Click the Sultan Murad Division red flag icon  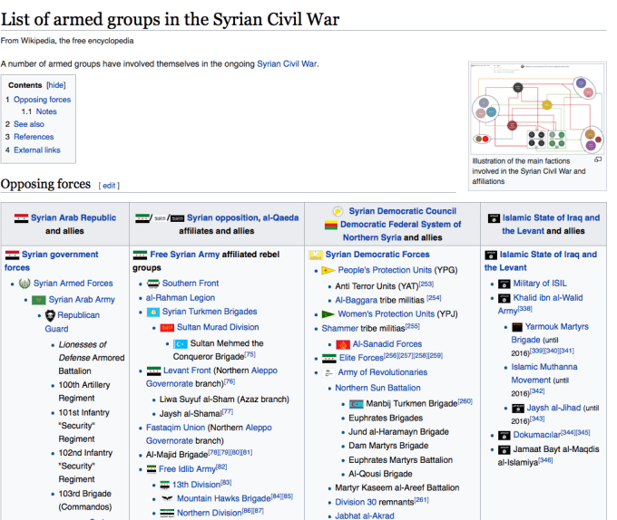coord(166,327)
